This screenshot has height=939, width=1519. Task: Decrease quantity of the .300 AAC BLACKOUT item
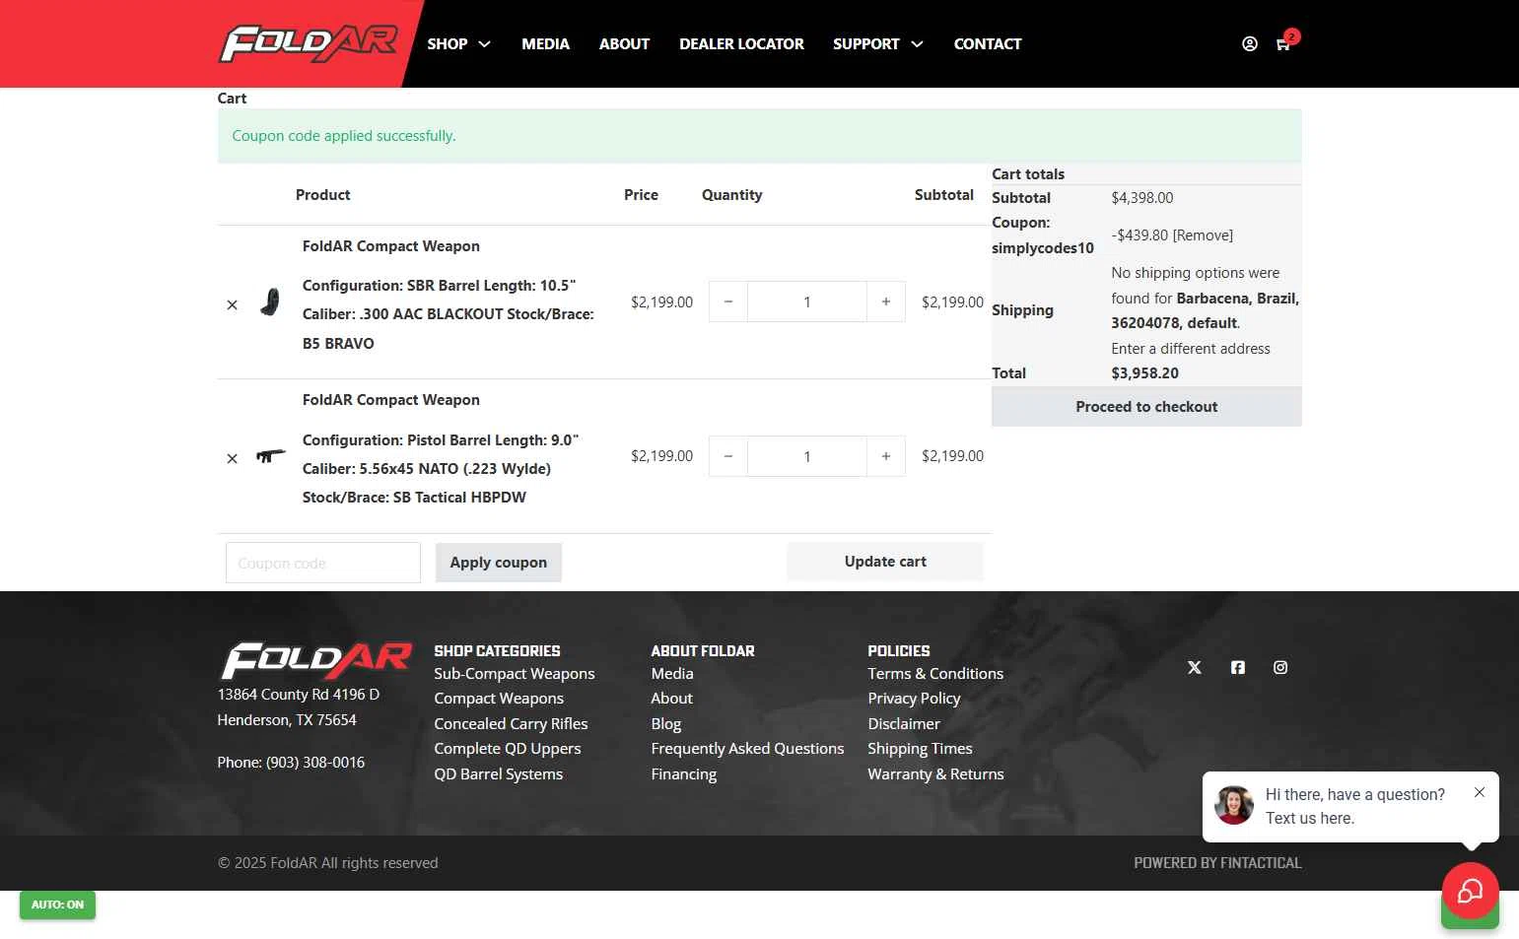click(728, 302)
